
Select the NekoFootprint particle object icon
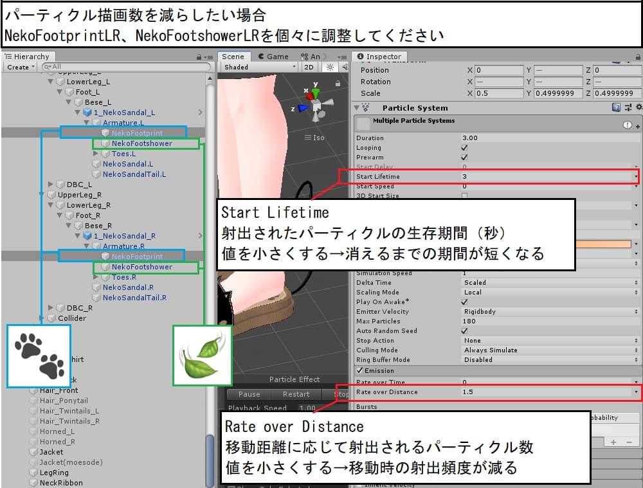coord(106,133)
